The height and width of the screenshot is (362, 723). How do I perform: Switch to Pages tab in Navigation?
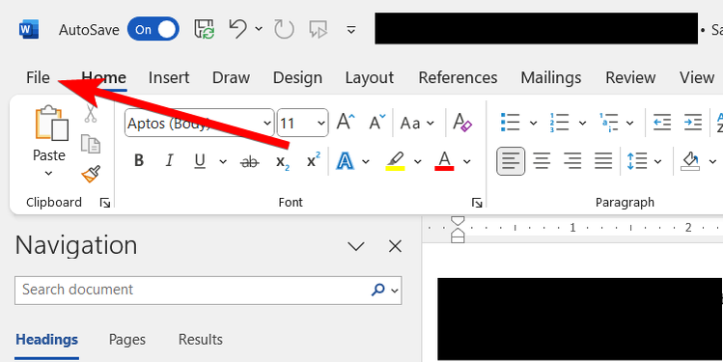pyautogui.click(x=127, y=340)
